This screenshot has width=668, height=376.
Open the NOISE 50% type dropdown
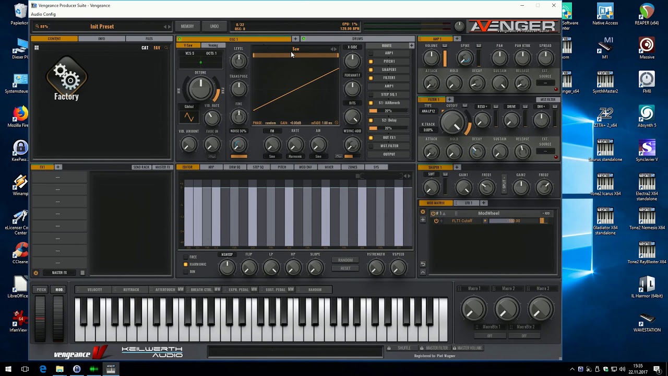point(238,131)
